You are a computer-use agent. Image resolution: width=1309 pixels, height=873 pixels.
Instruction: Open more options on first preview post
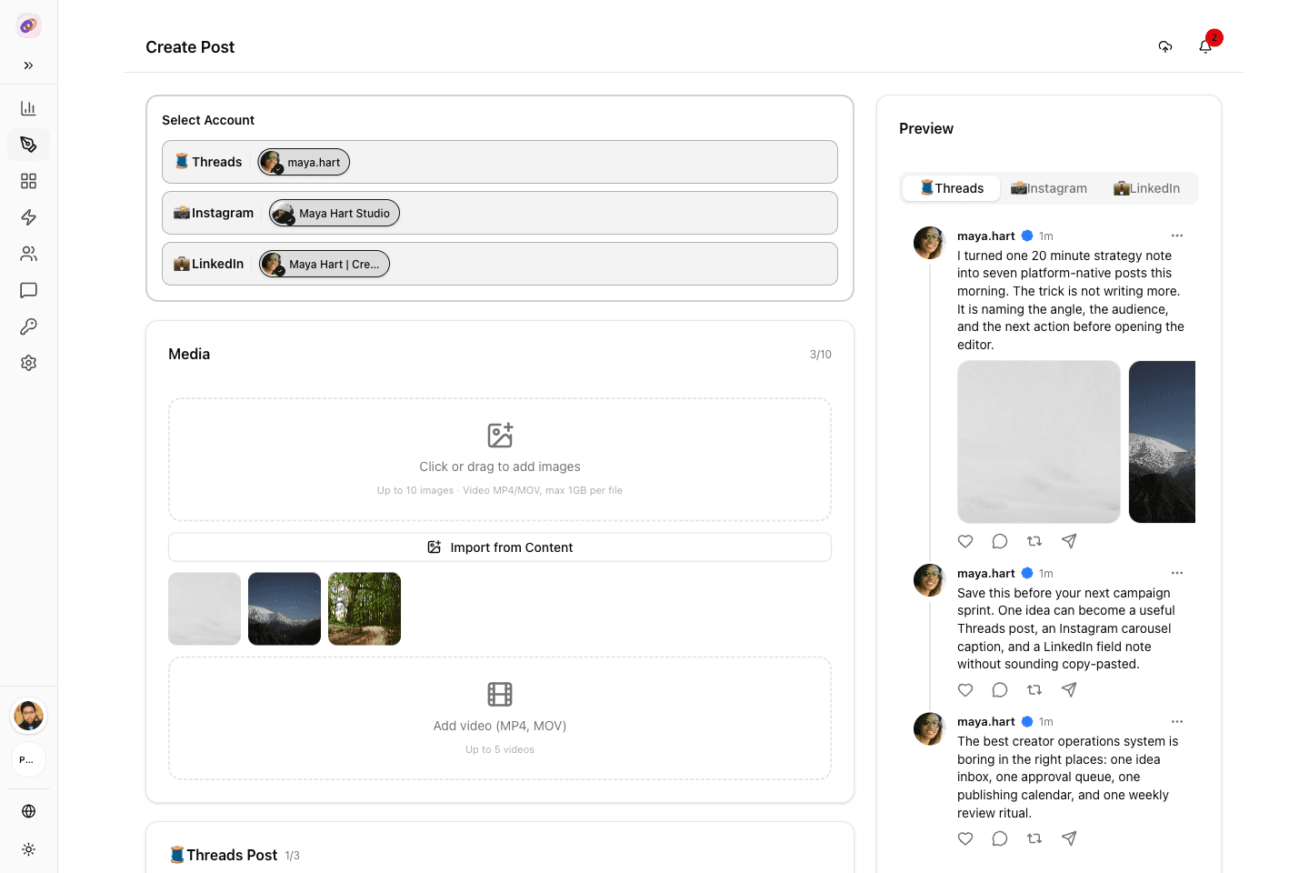coord(1177,236)
